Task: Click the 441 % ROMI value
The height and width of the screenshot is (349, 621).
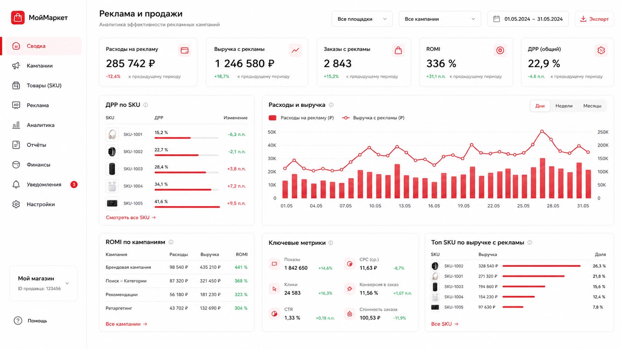Action: point(241,267)
